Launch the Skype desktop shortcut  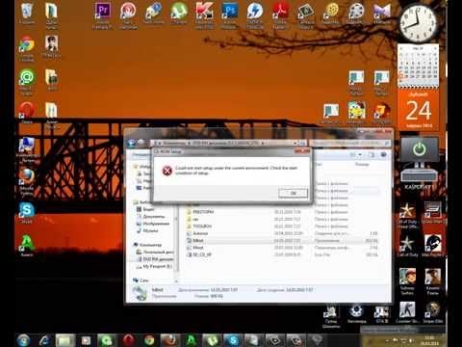(x=27, y=212)
